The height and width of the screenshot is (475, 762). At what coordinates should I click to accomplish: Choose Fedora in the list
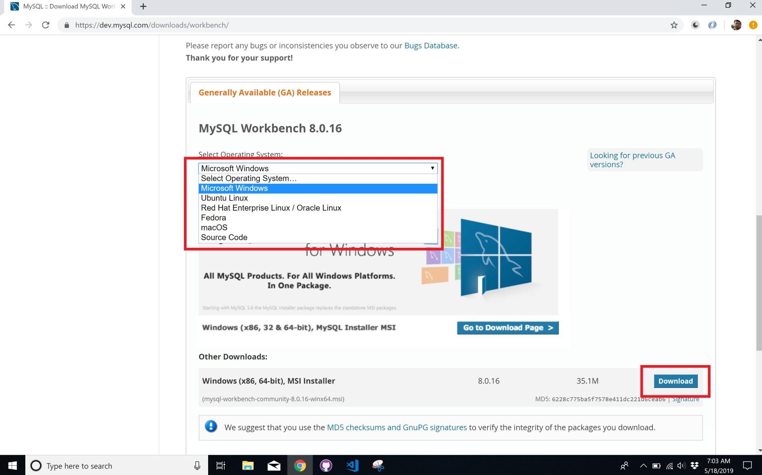(x=318, y=218)
